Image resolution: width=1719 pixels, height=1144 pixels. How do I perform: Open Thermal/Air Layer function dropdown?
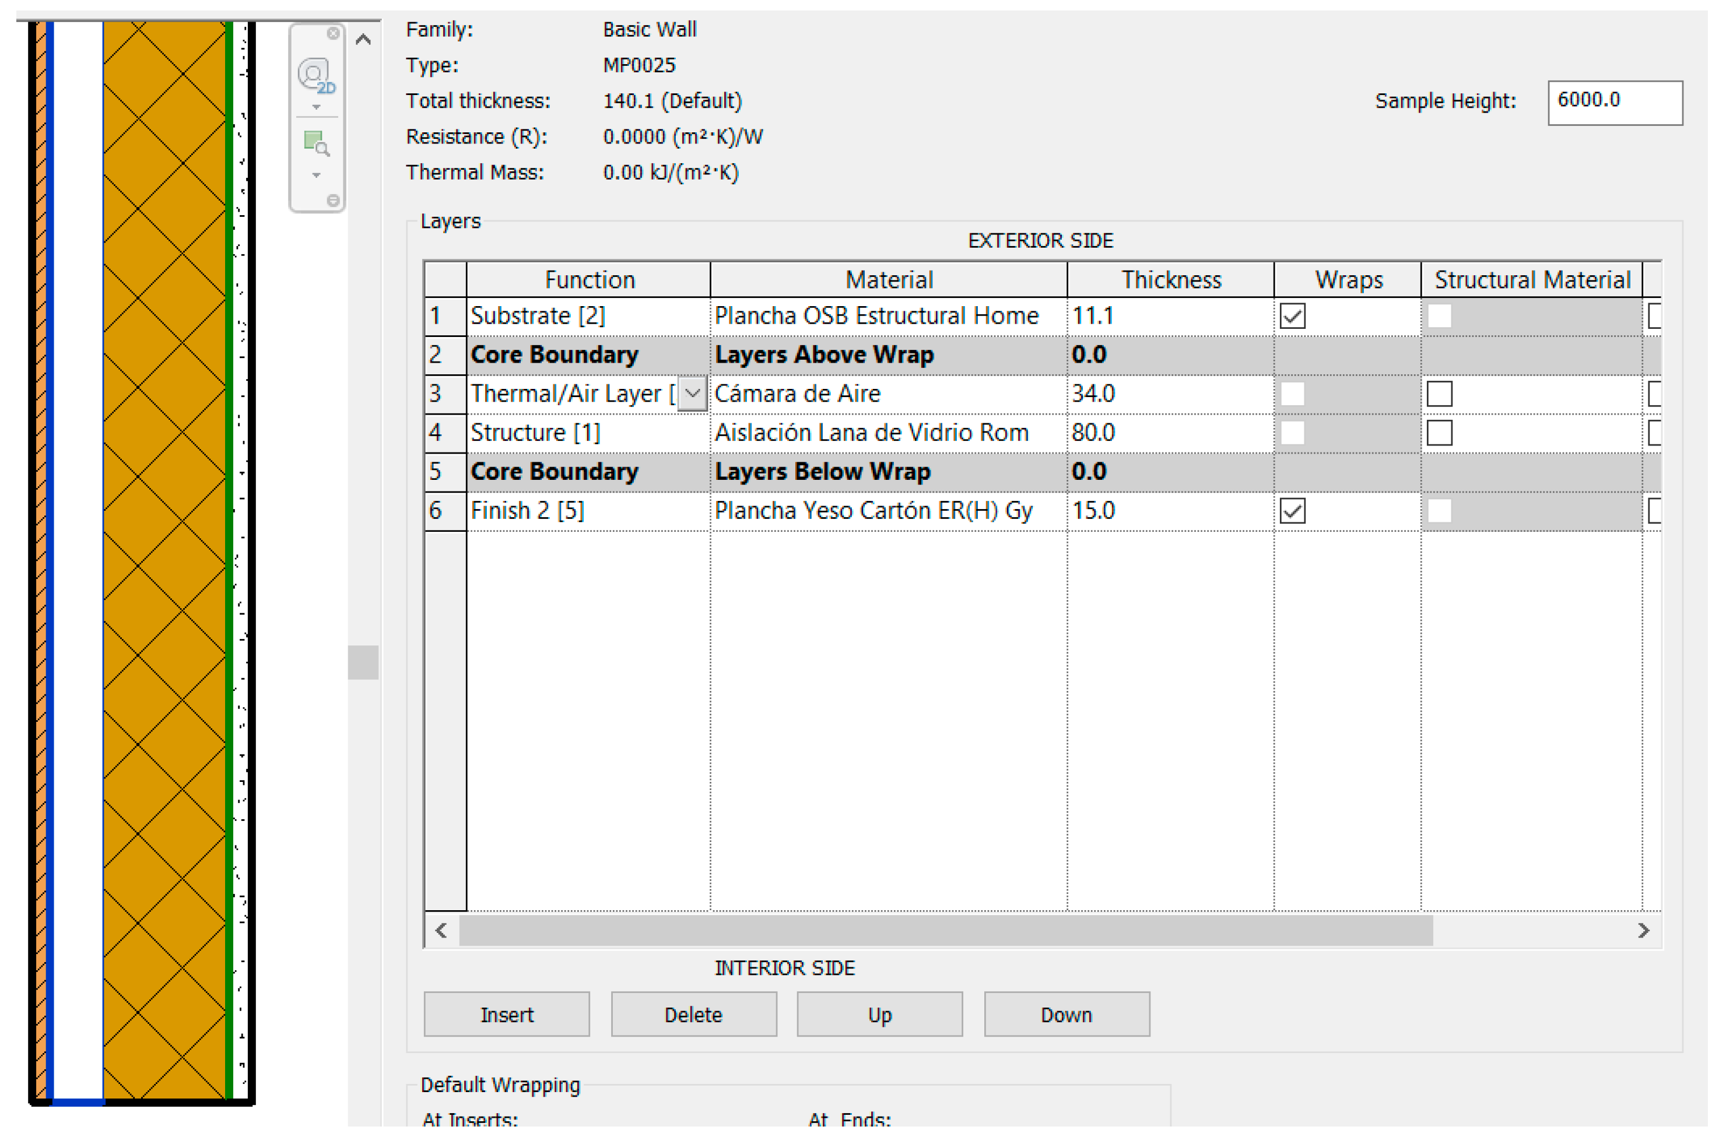(x=692, y=394)
